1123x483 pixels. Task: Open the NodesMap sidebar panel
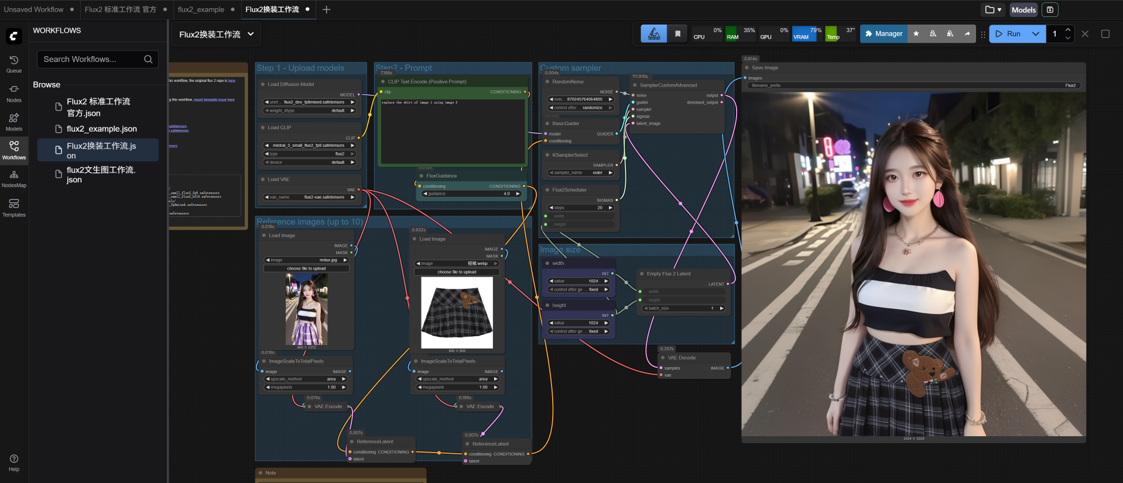14,178
